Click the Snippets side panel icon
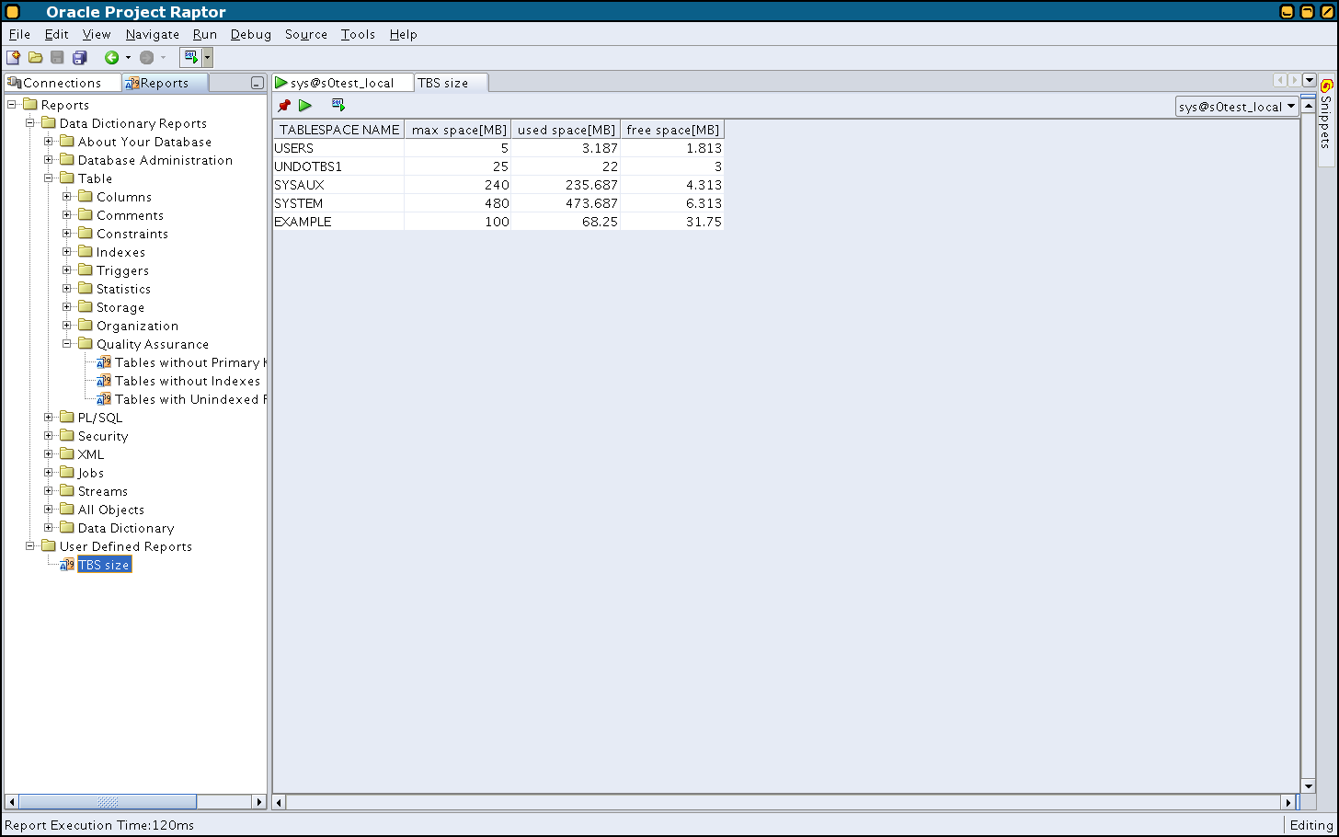Image resolution: width=1339 pixels, height=837 pixels. coord(1326,86)
